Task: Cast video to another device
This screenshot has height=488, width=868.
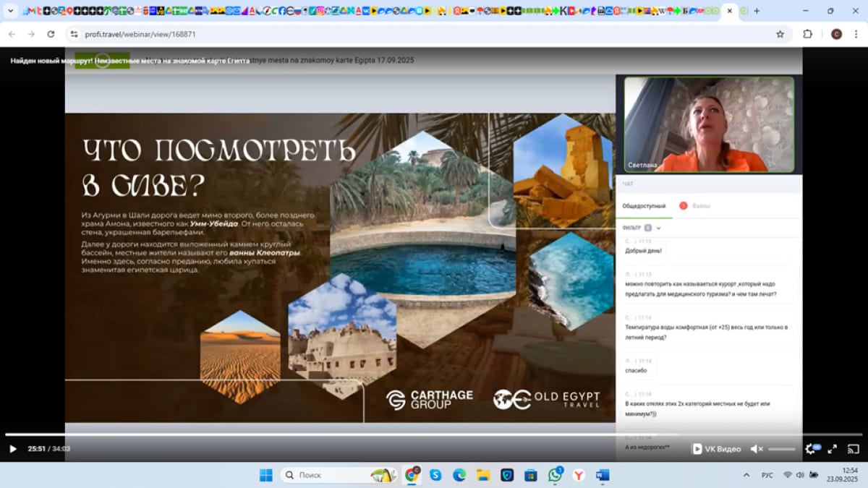Action: tap(853, 449)
